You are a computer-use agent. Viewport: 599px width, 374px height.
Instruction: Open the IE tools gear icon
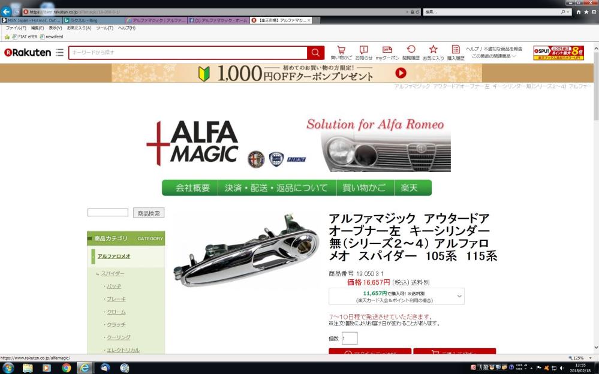point(594,12)
